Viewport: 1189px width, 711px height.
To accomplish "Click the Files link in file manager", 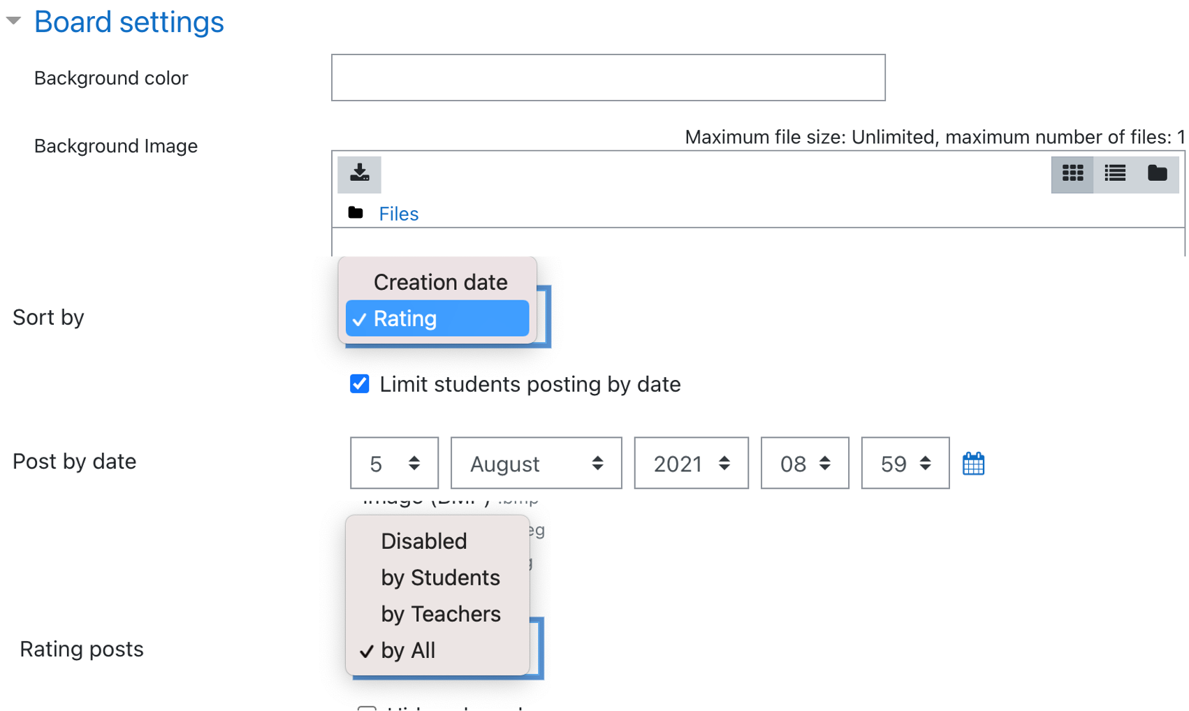I will click(398, 214).
